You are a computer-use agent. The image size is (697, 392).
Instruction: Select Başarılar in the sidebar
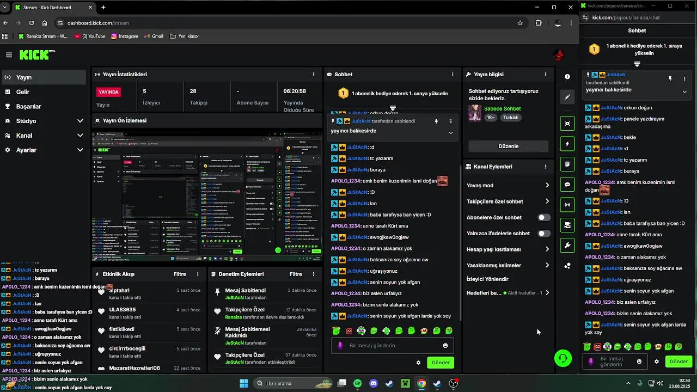(44, 107)
